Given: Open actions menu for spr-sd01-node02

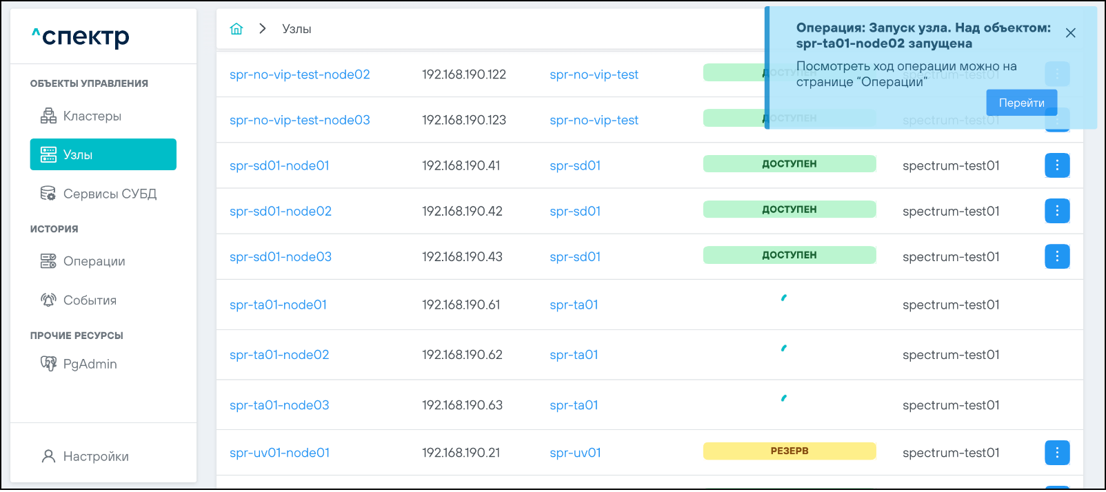Looking at the screenshot, I should [x=1056, y=211].
